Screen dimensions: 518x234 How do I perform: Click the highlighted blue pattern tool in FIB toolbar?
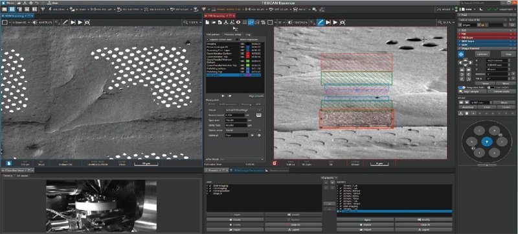pos(251,23)
